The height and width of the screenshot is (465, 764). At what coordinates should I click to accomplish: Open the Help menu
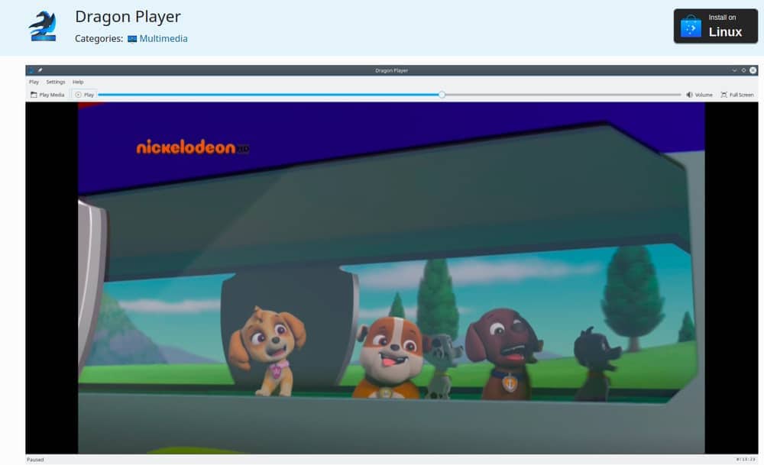[x=78, y=82]
